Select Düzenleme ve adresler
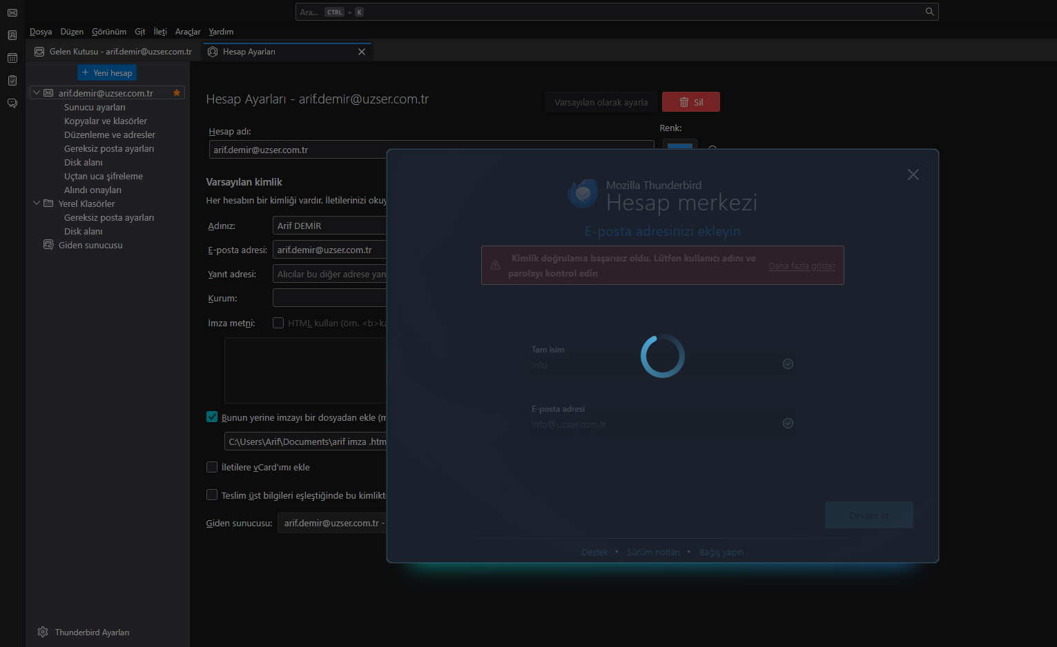This screenshot has width=1057, height=647. click(x=110, y=135)
